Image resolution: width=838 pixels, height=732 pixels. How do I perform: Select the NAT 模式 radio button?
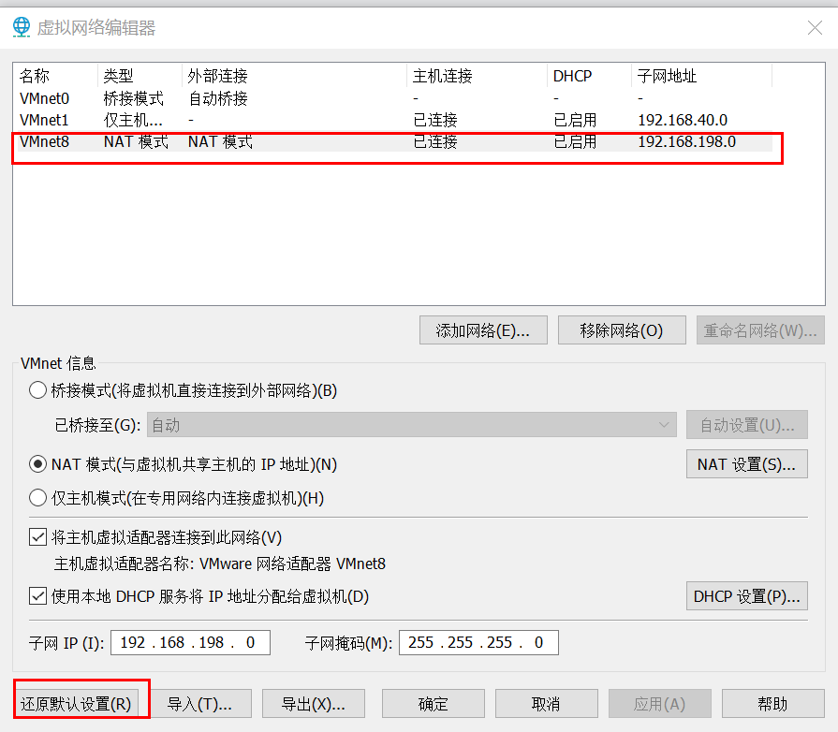tap(37, 463)
